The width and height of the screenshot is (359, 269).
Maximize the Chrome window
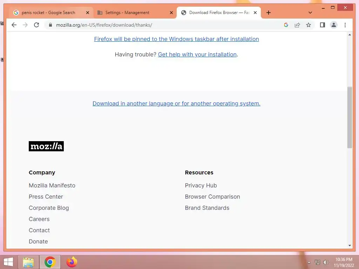(333, 8)
